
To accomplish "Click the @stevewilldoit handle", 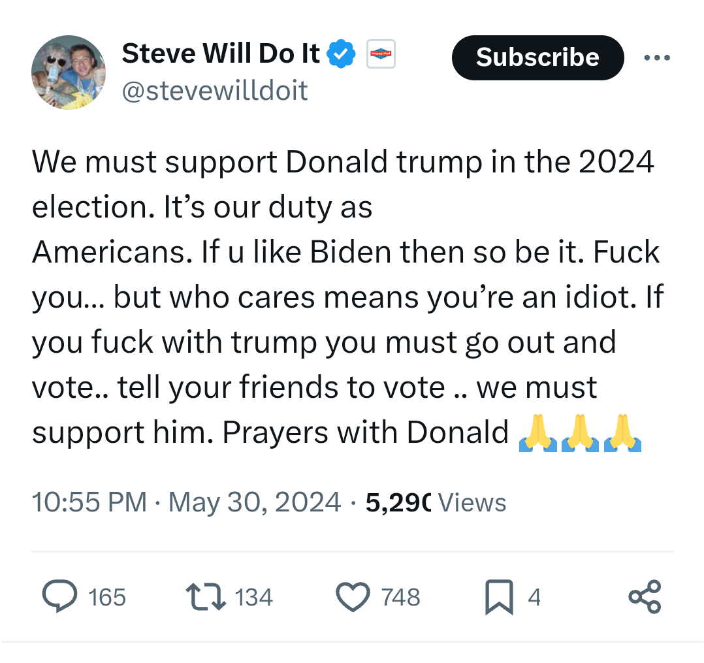I will click(x=215, y=90).
